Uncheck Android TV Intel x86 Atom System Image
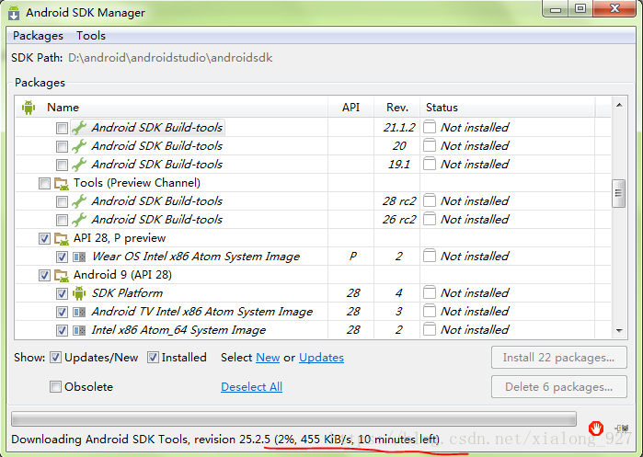 point(62,313)
